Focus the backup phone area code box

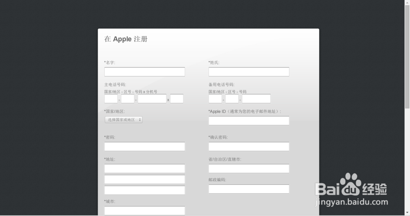tap(232, 99)
